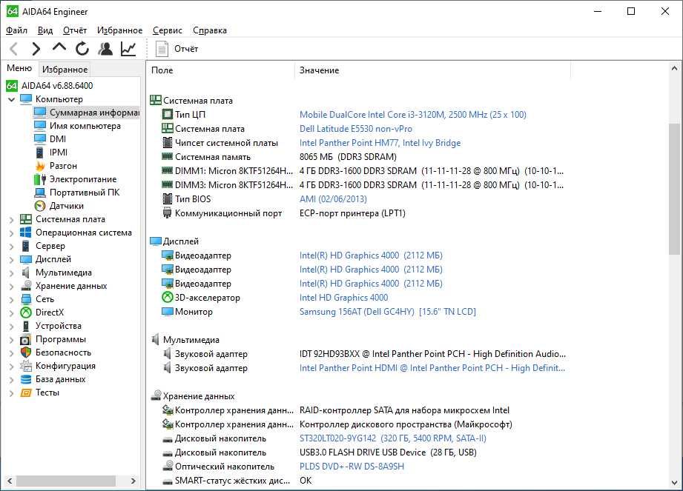Select the Электропитание power icon

(x=39, y=179)
